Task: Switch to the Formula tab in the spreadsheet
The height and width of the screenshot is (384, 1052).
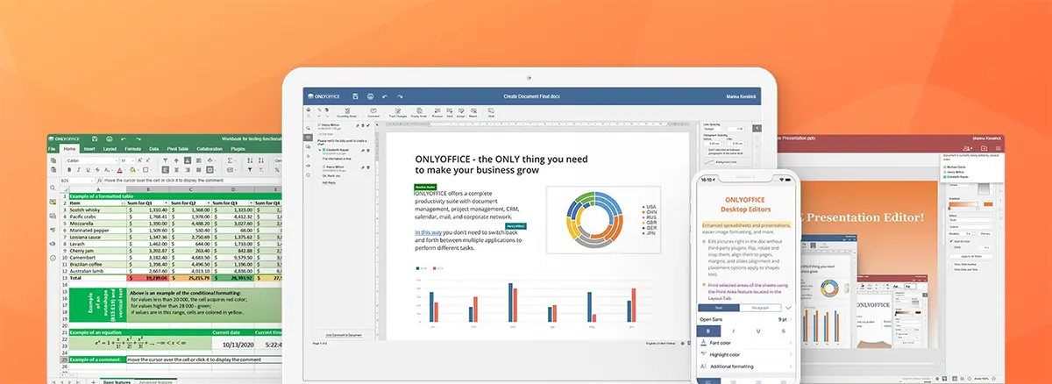Action: pos(132,149)
